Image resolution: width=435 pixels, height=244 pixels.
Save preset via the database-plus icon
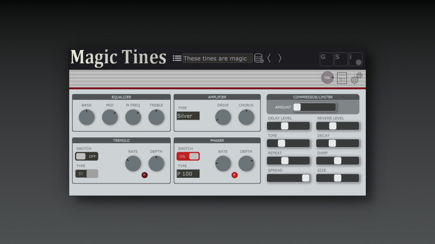coord(260,58)
